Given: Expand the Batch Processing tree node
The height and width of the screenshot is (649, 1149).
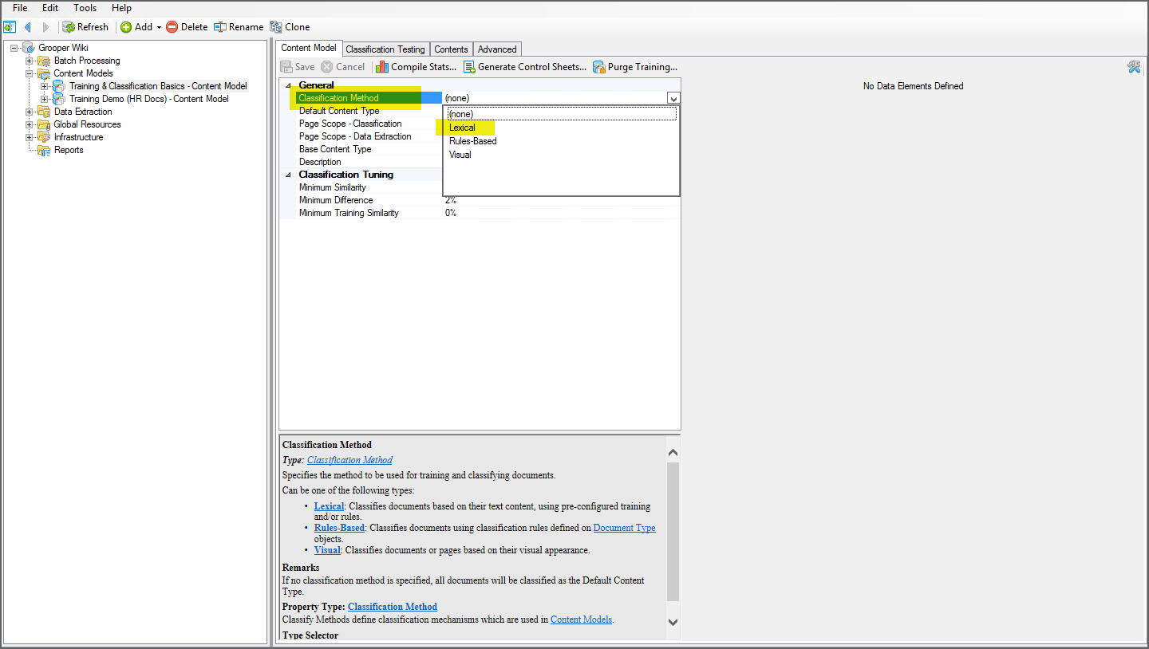Looking at the screenshot, I should [30, 61].
